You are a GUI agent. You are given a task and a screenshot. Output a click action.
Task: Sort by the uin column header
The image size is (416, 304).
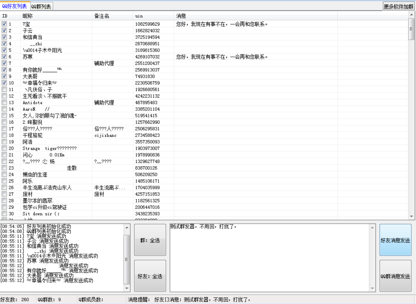point(153,16)
